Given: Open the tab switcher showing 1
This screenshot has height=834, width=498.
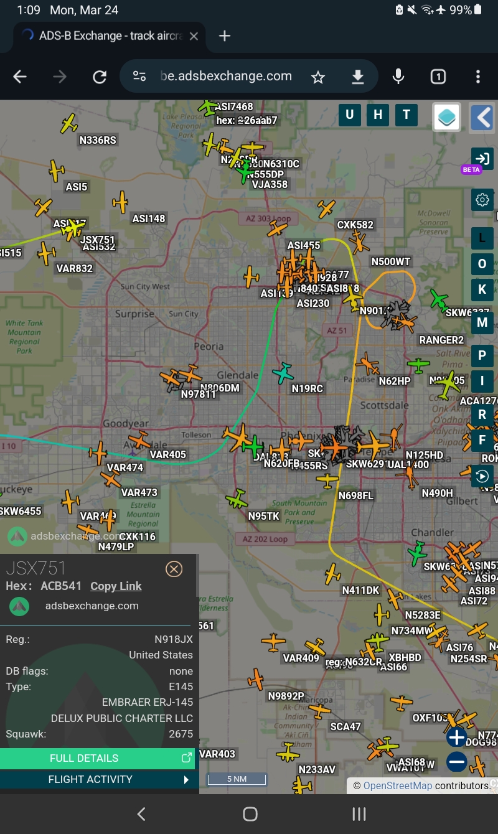Looking at the screenshot, I should 438,77.
